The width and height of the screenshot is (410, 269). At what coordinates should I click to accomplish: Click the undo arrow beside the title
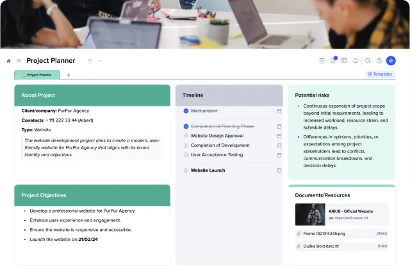[90, 61]
